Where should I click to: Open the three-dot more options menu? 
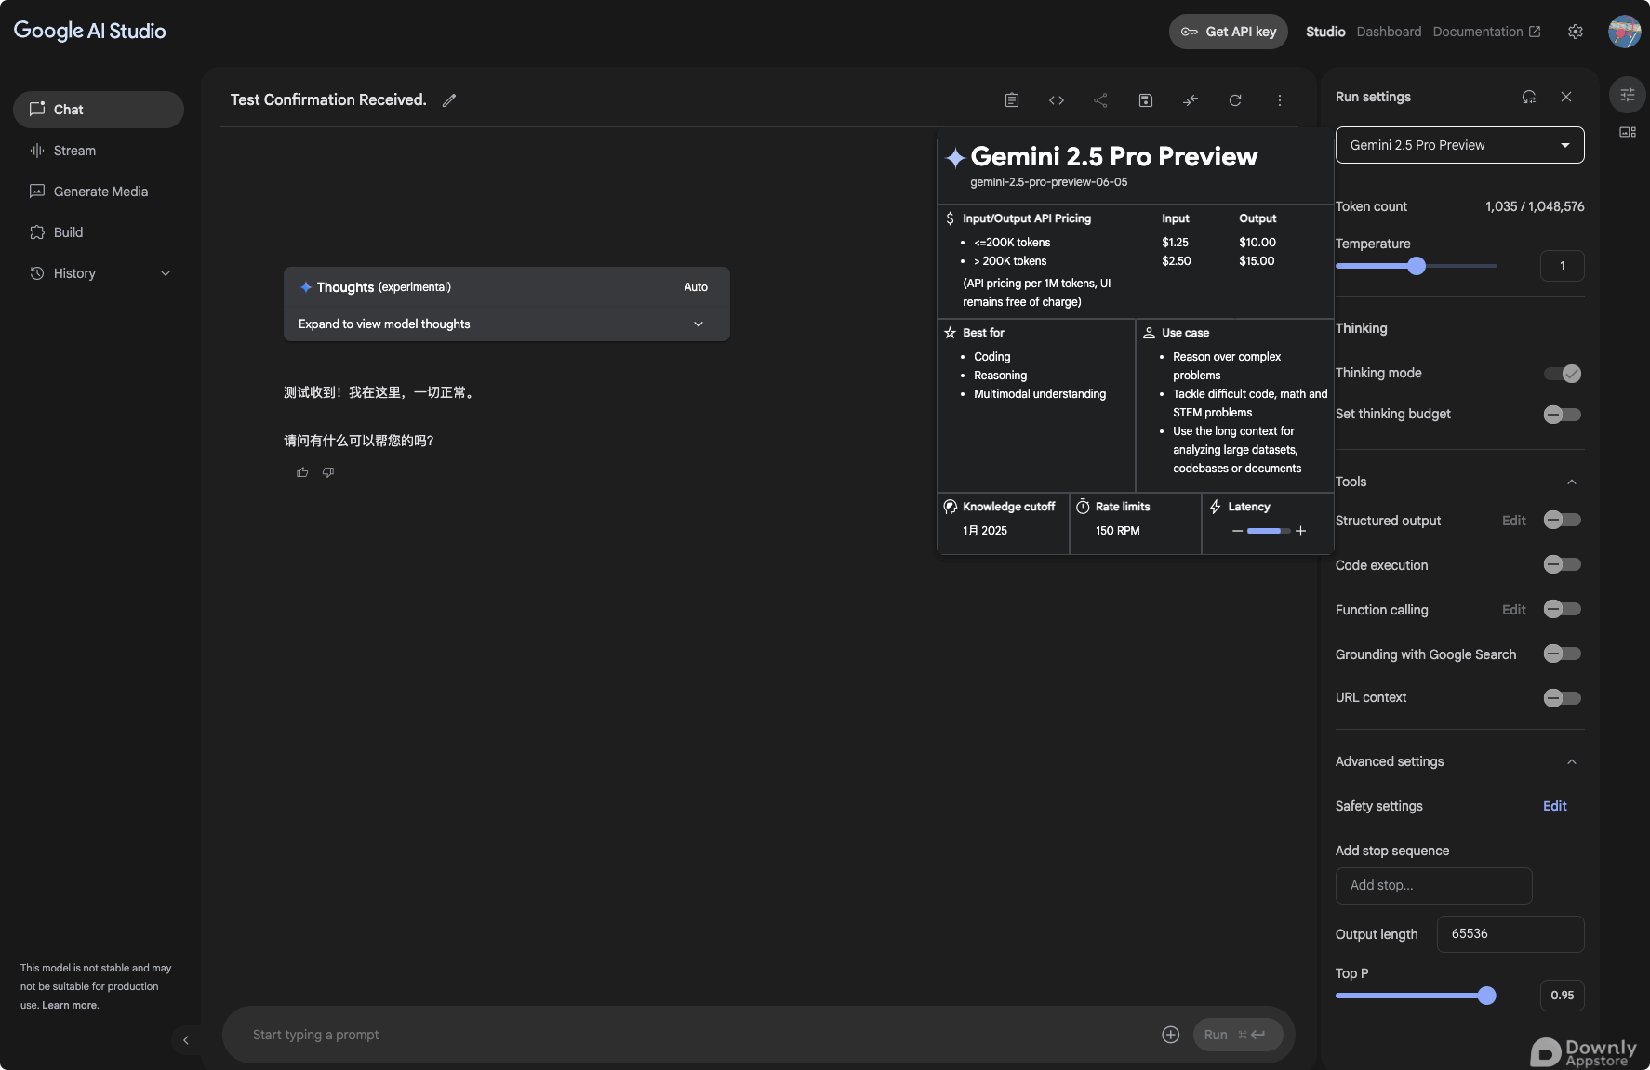(x=1280, y=100)
